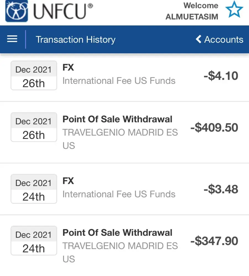The height and width of the screenshot is (276, 249).
Task: Click the TRAVELGENIO MADRID ES text on the Dec 24th entry
Action: pyautogui.click(x=120, y=246)
